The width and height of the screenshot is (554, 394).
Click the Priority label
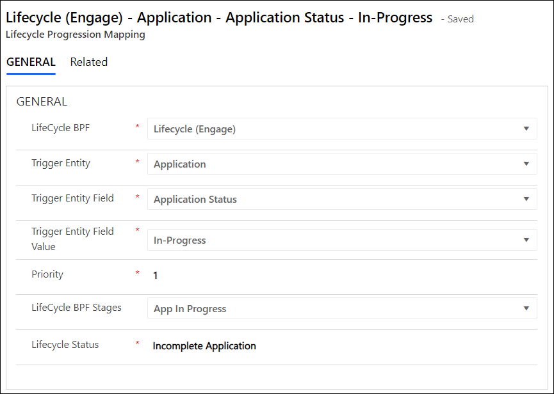[47, 274]
